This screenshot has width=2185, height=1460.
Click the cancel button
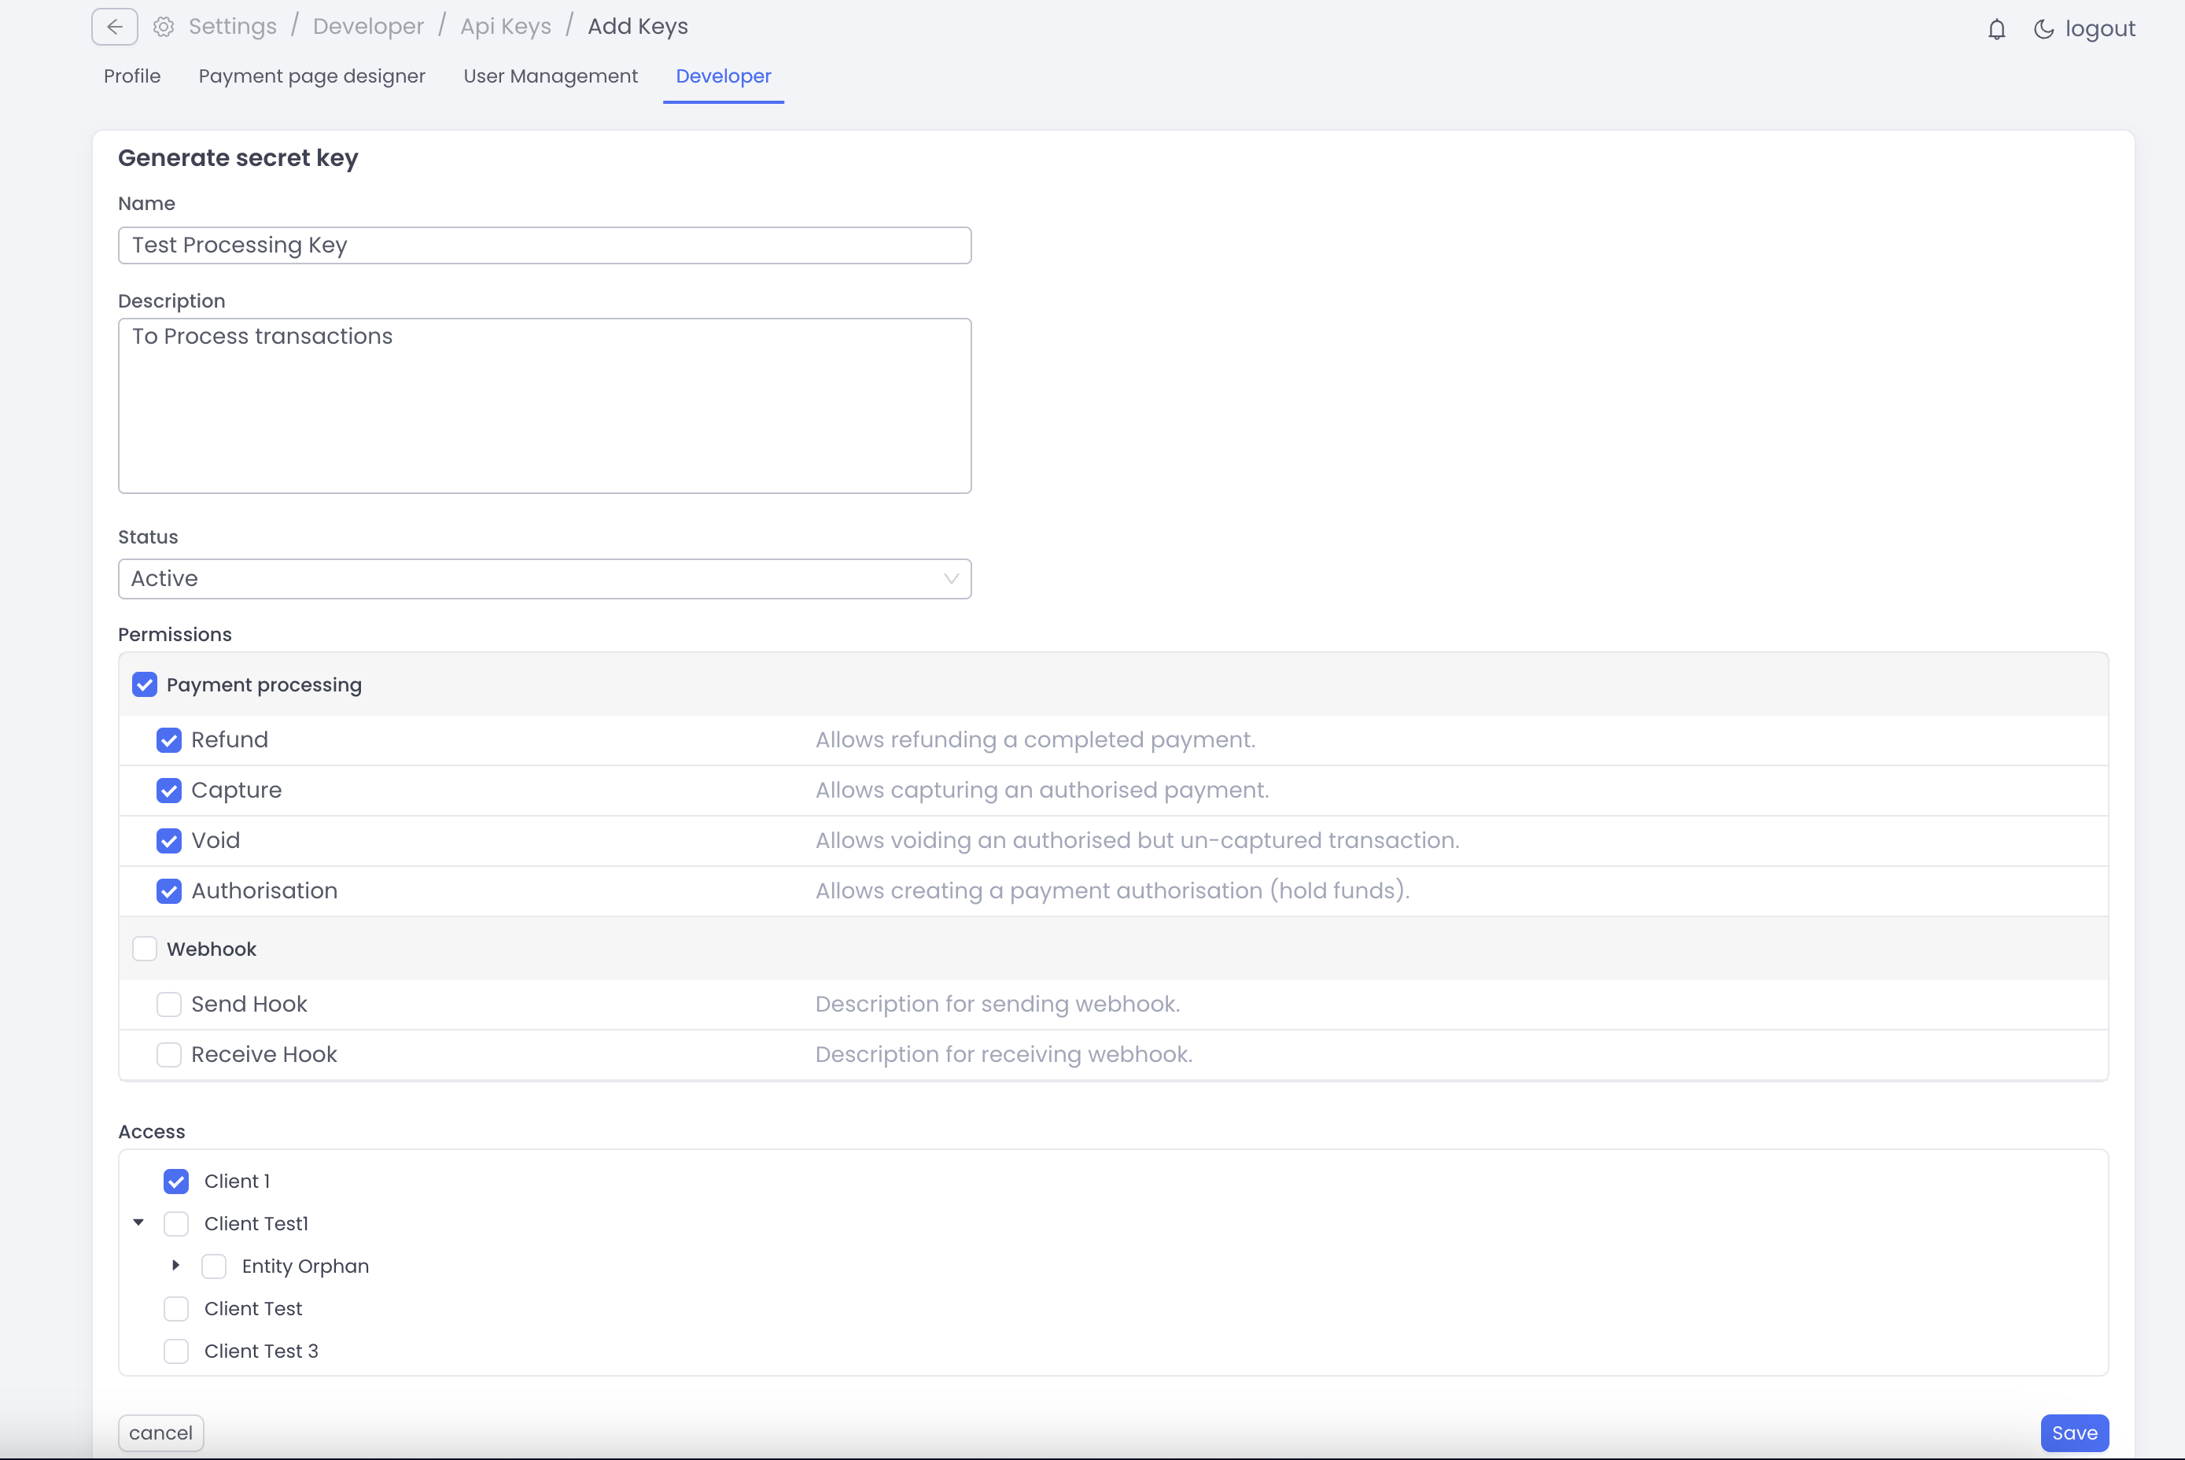pos(160,1433)
